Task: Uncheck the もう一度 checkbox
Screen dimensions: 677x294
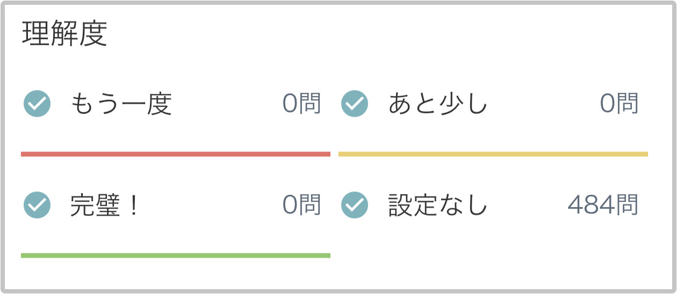Action: (37, 104)
